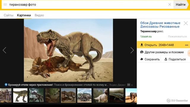Save image with Сохранить button

pos(150,59)
